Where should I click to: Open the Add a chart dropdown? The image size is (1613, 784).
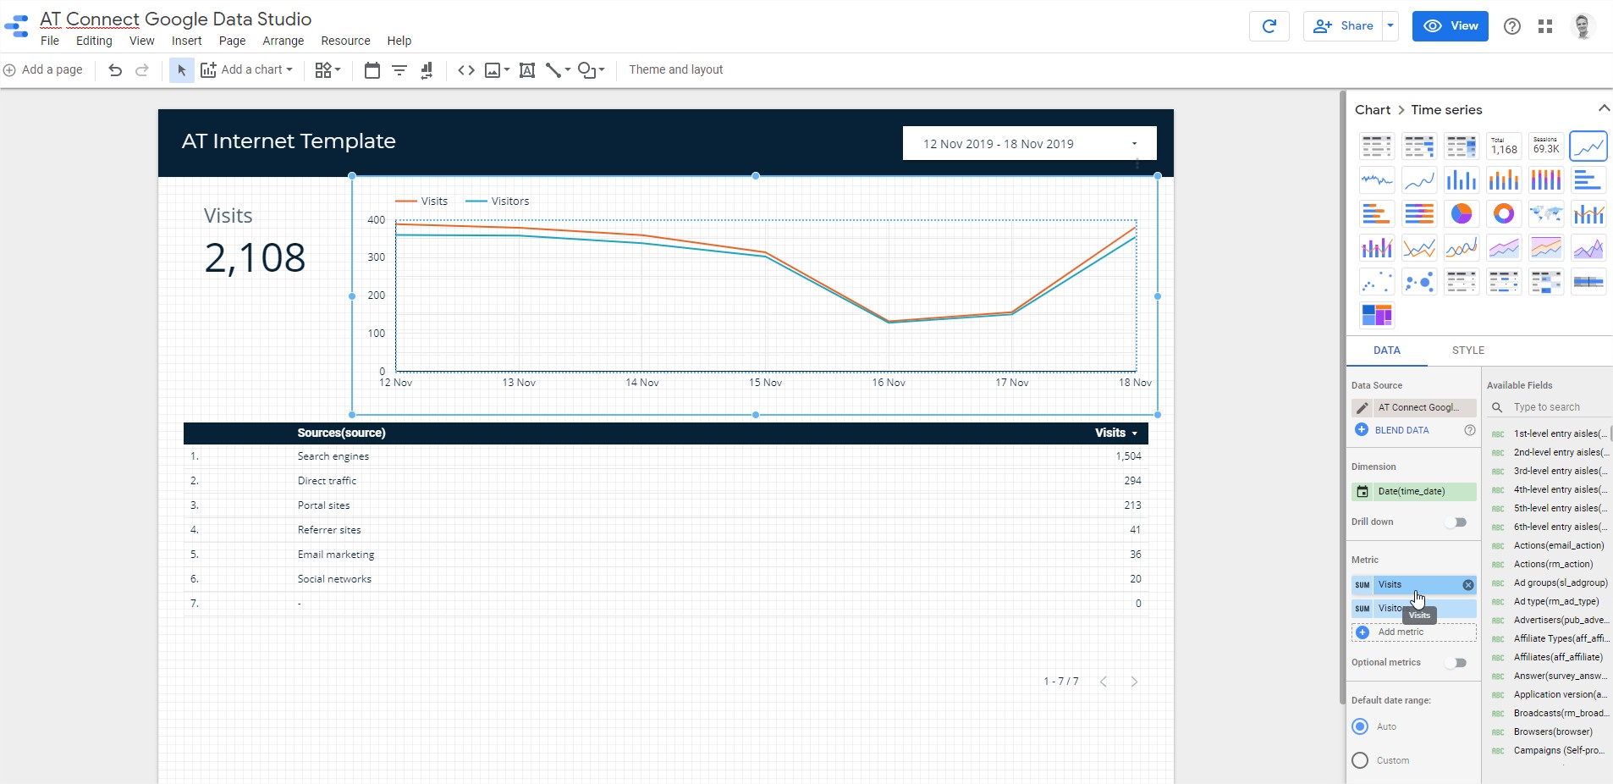tap(246, 70)
